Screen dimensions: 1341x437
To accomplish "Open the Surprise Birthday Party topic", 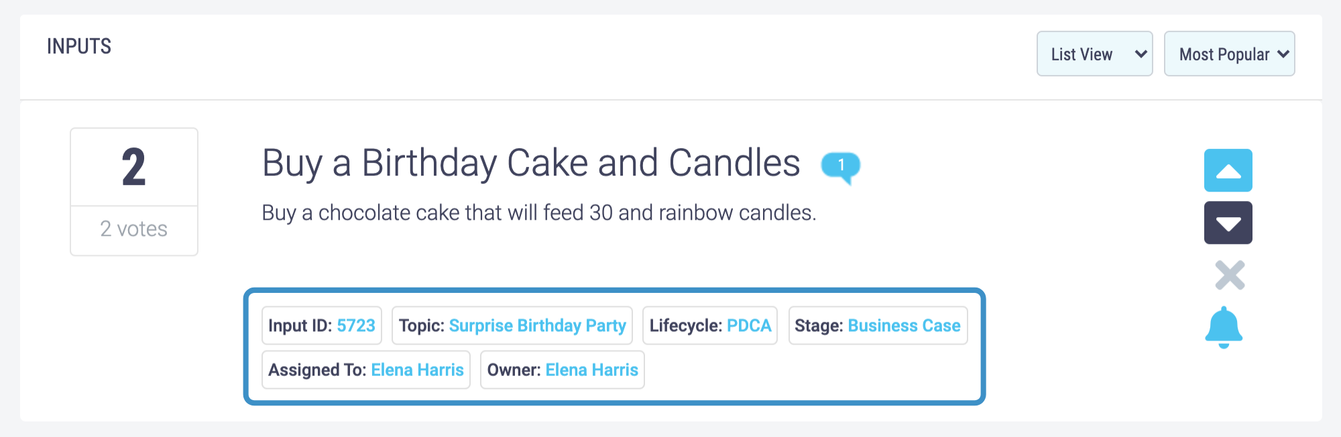I will (537, 326).
